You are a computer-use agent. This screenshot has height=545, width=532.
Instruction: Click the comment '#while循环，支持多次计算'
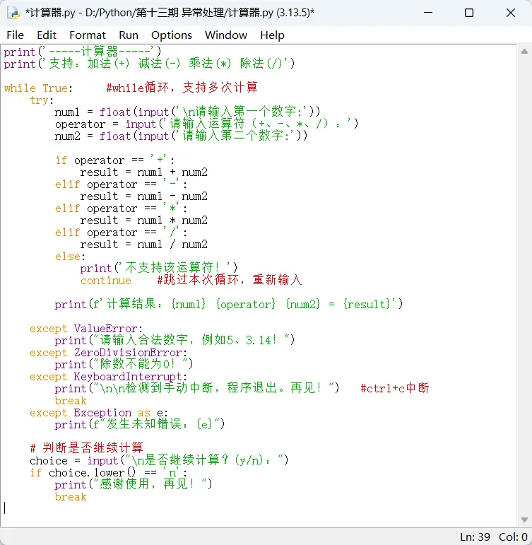pyautogui.click(x=182, y=88)
